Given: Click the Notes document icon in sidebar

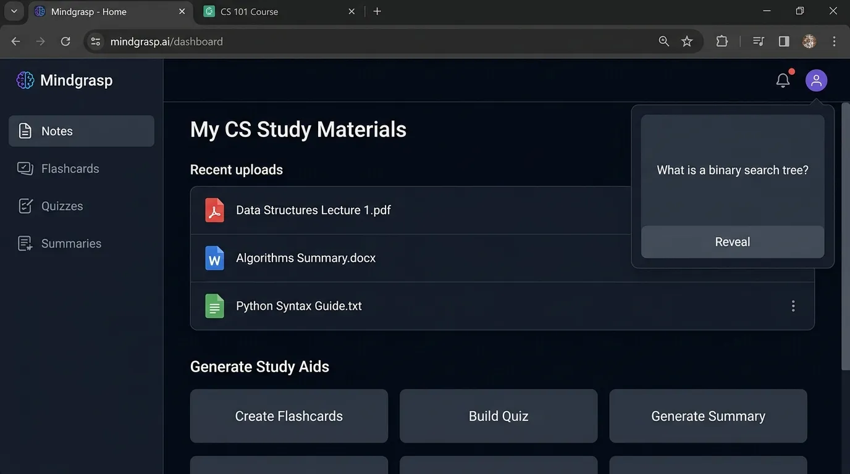Looking at the screenshot, I should (x=25, y=131).
